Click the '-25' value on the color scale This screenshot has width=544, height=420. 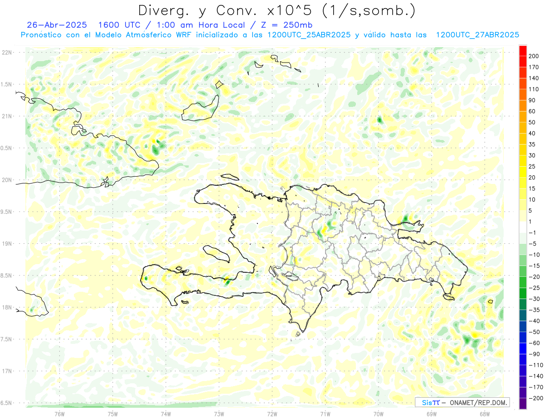point(534,288)
